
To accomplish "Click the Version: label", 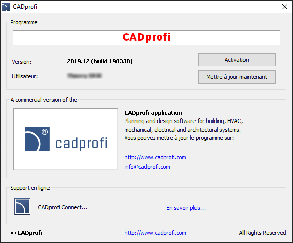I will [22, 62].
